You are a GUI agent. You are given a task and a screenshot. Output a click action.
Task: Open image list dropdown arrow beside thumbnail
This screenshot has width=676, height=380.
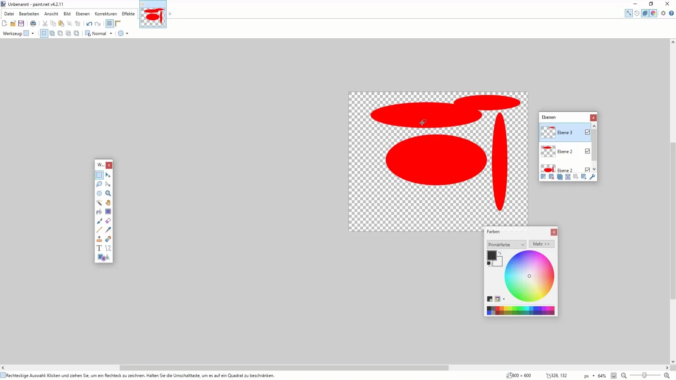click(x=170, y=14)
